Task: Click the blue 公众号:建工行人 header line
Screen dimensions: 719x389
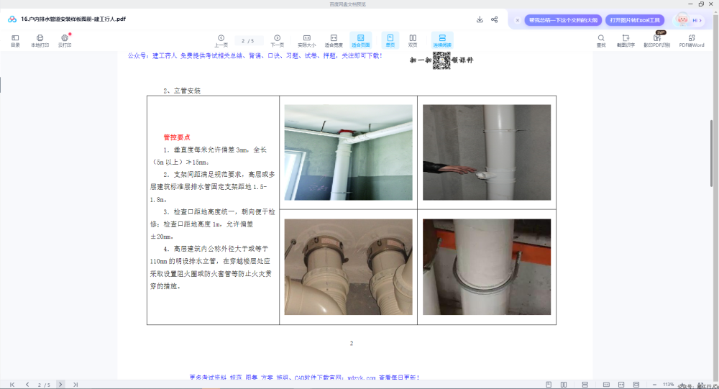Action: pyautogui.click(x=255, y=56)
